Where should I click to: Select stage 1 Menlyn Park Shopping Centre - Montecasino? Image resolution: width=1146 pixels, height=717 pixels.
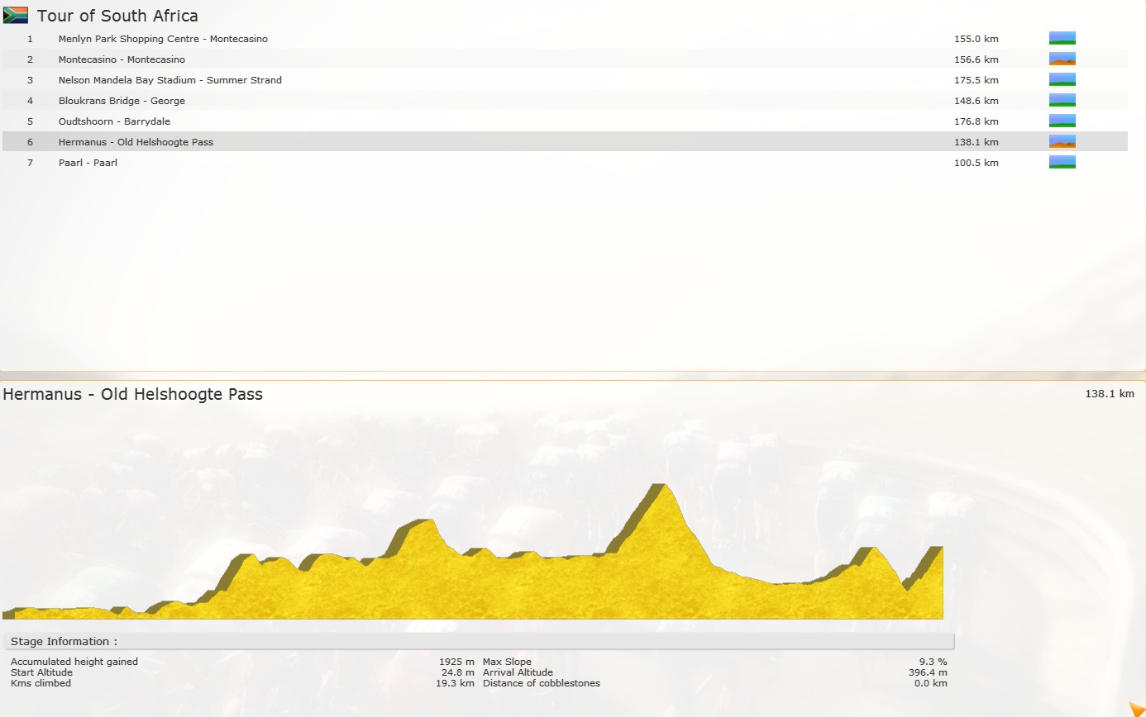click(163, 39)
